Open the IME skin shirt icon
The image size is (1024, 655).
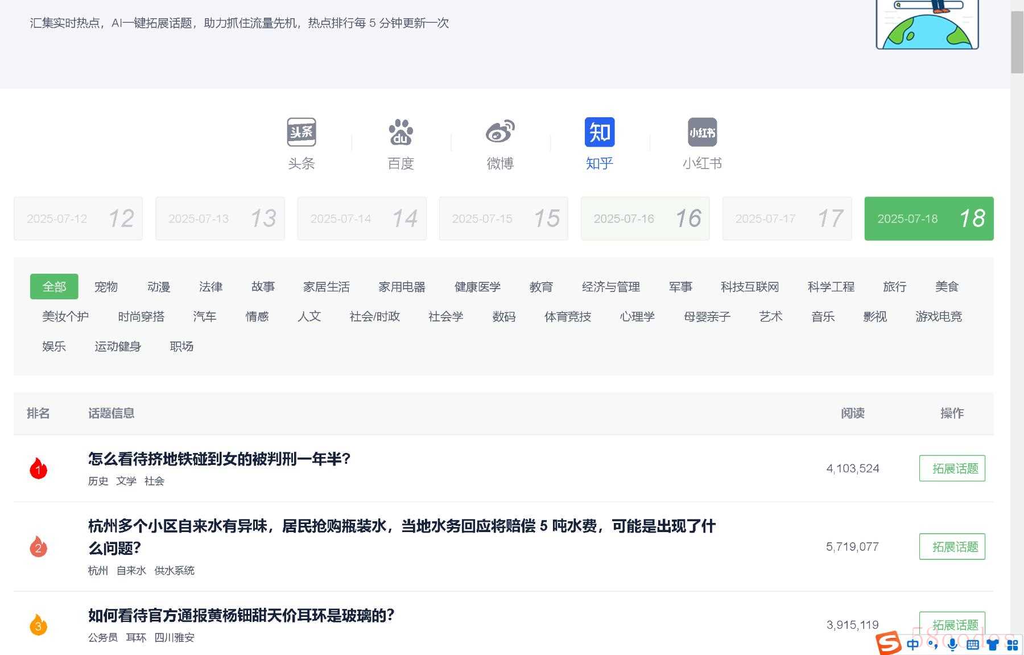pyautogui.click(x=993, y=645)
